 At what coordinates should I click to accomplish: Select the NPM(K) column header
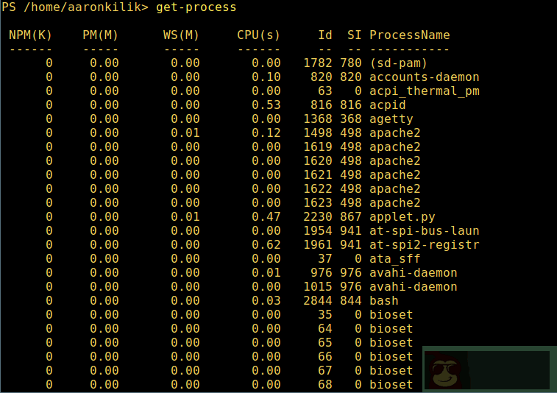tap(31, 35)
